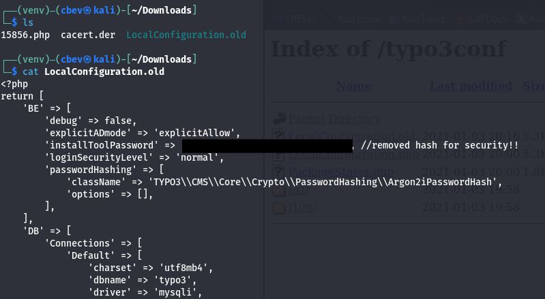545x299 pixels.
Task: Sort the listing by Name column
Action: [353, 86]
